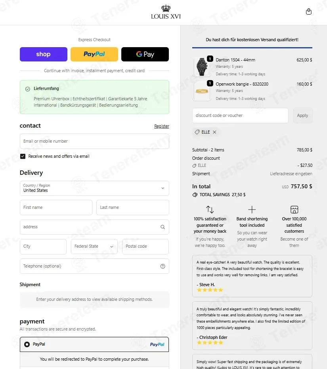
Task: Expand the Federal State dropdown
Action: 94,247
